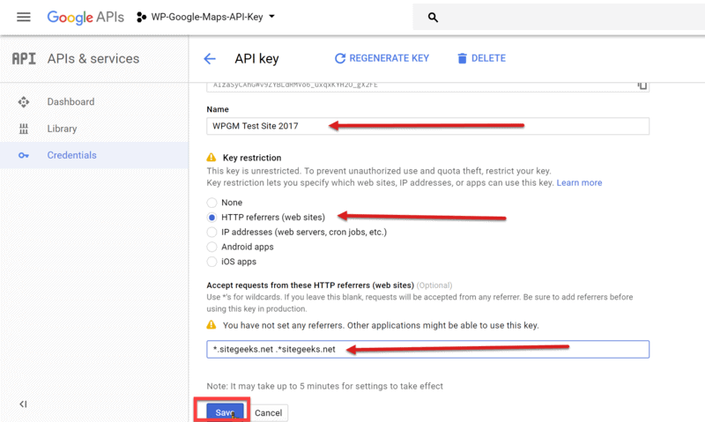Select HTTP referrers (web sites) radio
Viewport: 705px width, 422px height.
(x=211, y=218)
